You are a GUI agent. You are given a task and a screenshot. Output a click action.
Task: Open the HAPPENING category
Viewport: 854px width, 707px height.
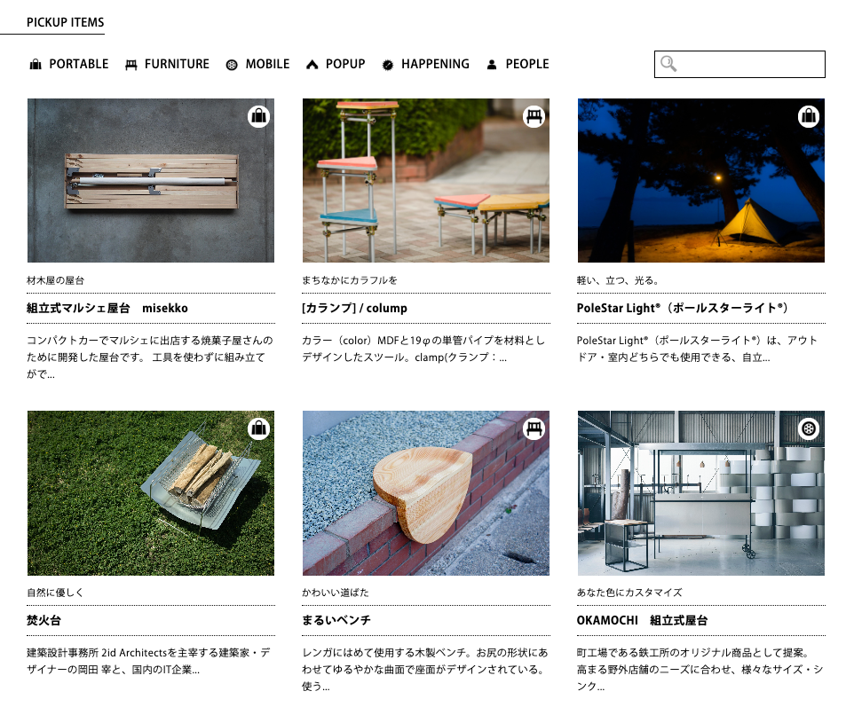pyautogui.click(x=435, y=64)
